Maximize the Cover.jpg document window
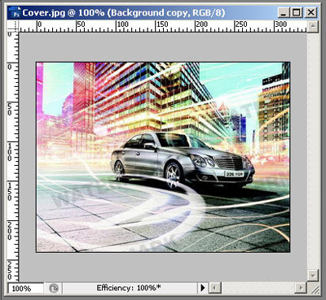326x300 pixels. [x=297, y=13]
